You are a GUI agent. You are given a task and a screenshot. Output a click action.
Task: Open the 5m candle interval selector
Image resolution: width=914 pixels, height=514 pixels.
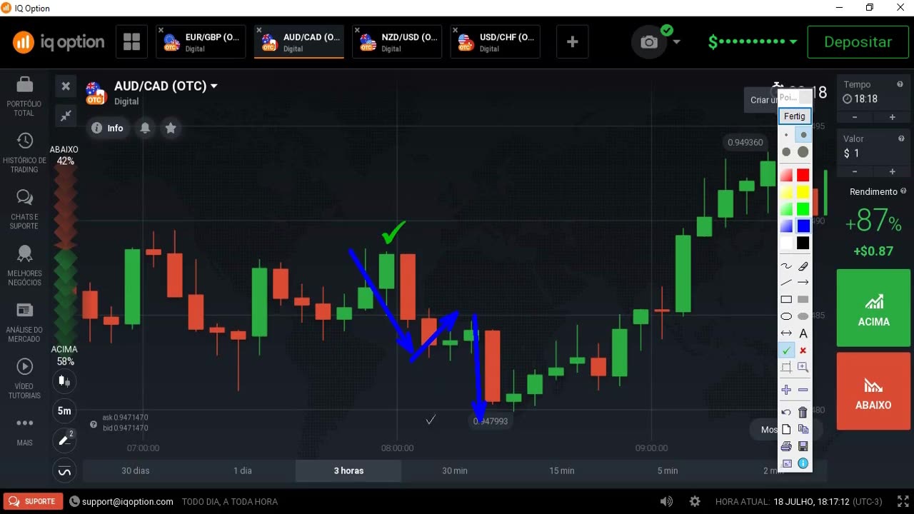coord(65,410)
